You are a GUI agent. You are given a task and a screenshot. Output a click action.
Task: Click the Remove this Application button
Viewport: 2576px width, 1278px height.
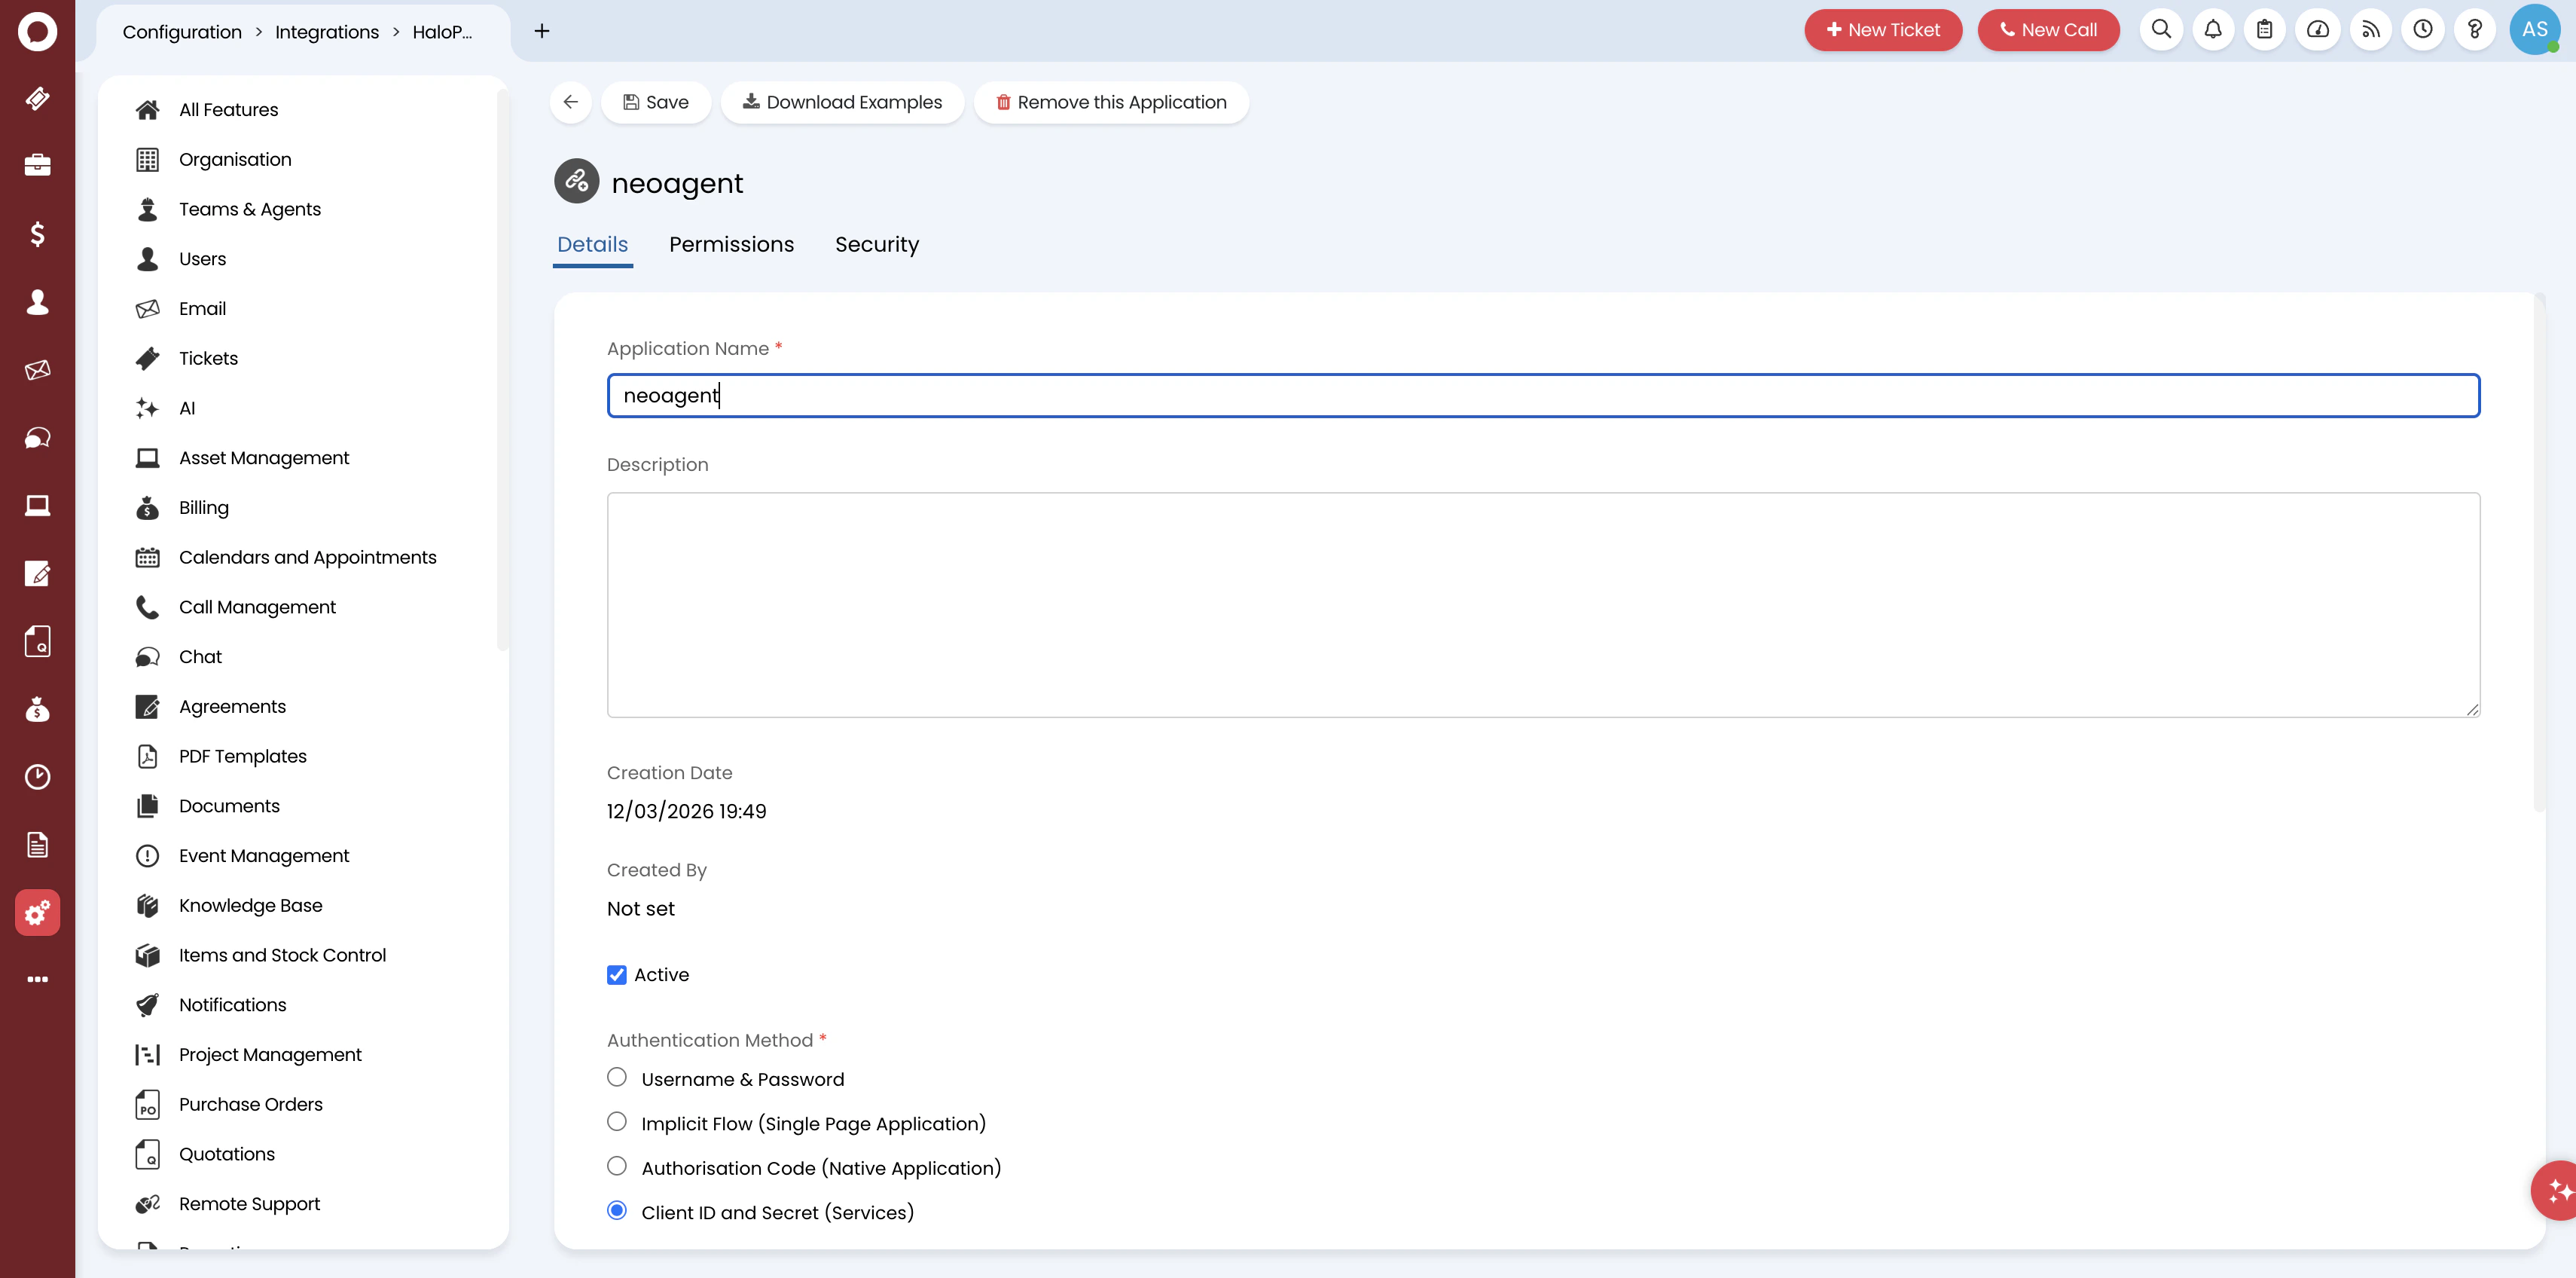[x=1111, y=101]
